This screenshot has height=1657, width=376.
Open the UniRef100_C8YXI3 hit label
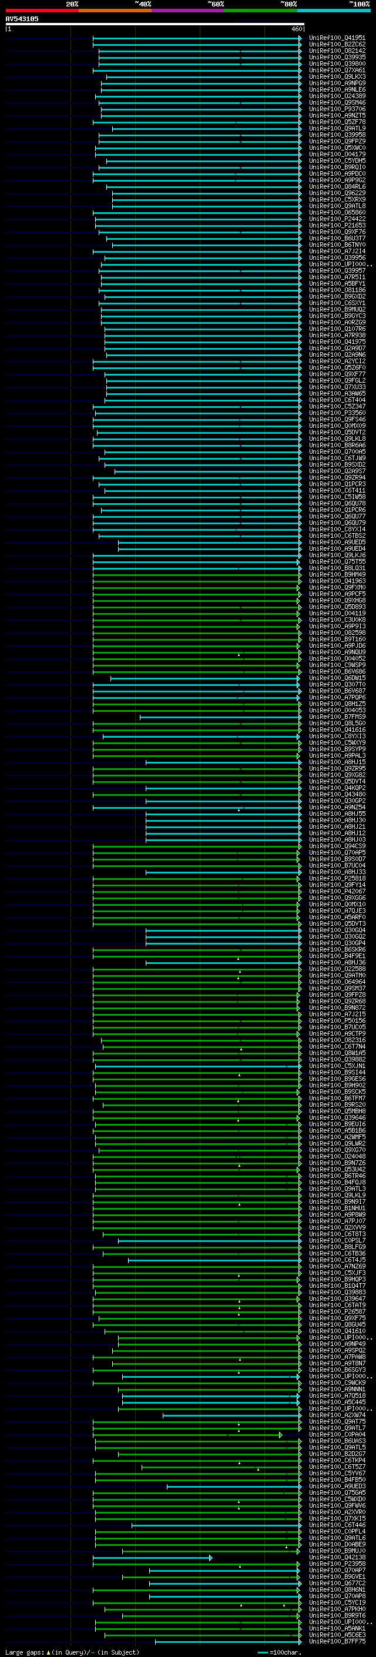pyautogui.click(x=337, y=736)
